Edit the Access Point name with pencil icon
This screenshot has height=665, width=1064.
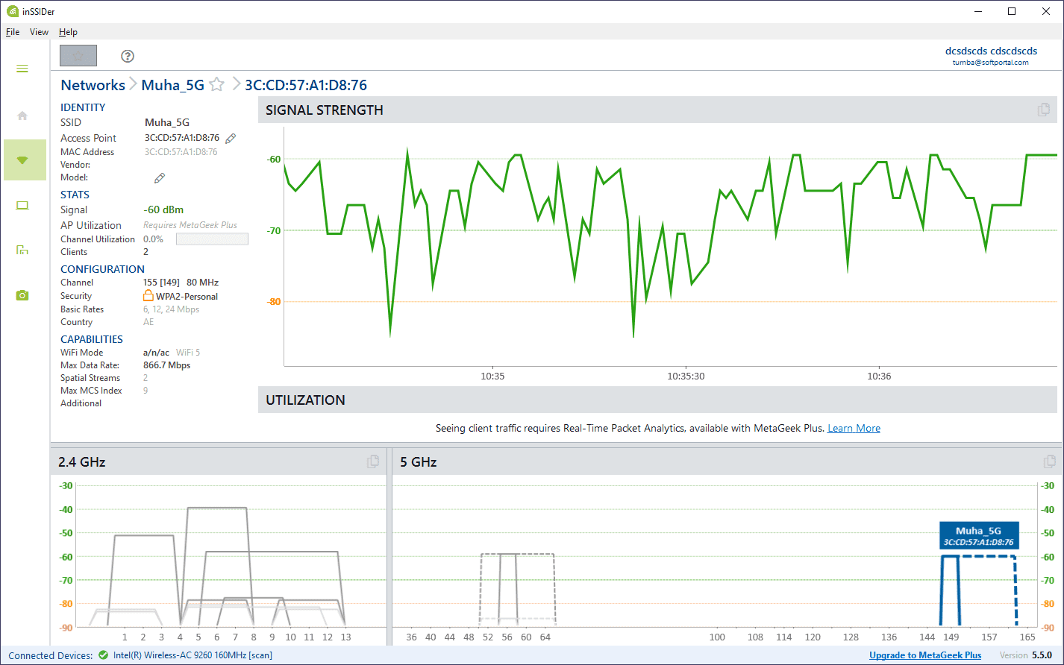tap(231, 138)
